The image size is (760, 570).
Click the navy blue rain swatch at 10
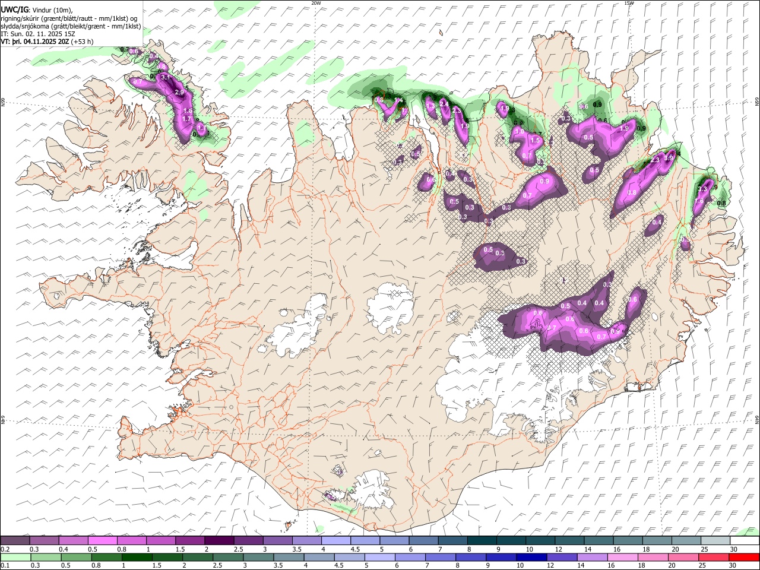pos(531,557)
